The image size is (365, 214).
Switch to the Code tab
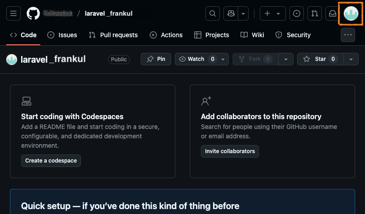tap(23, 35)
